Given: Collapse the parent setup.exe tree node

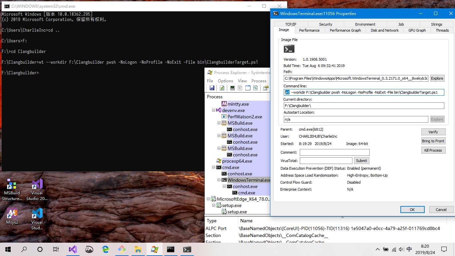Looking at the screenshot, I should click(214, 205).
